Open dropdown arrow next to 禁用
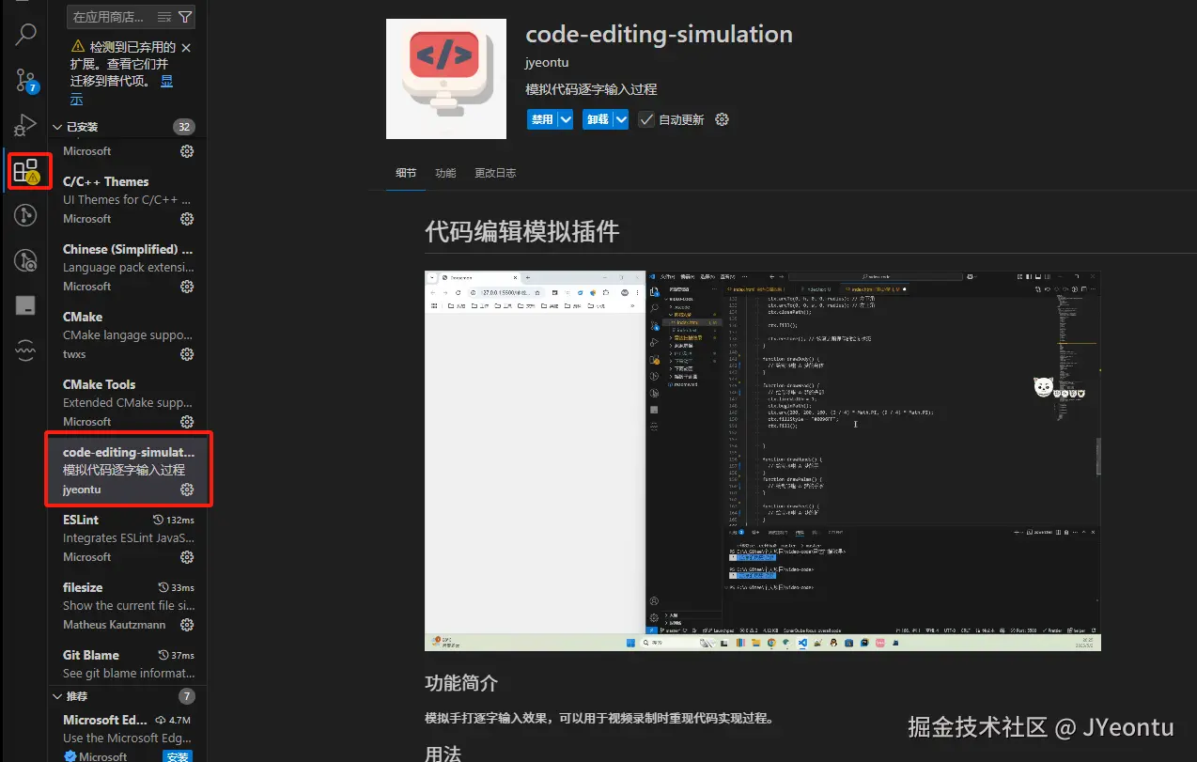 (x=566, y=119)
